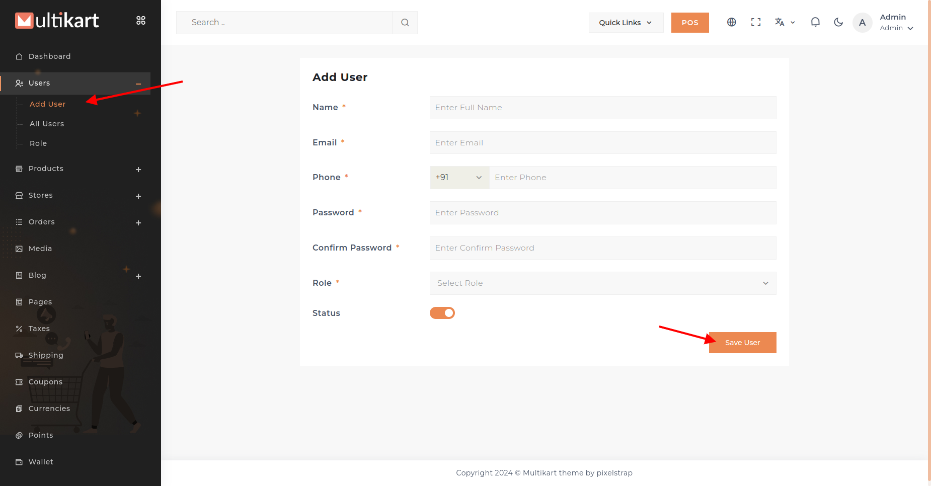Toggle the Status switch off
This screenshot has width=931, height=486.
pos(442,313)
